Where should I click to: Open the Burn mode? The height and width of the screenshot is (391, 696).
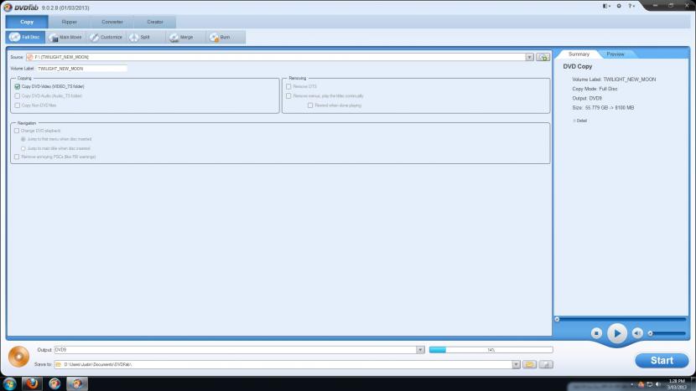(x=225, y=37)
